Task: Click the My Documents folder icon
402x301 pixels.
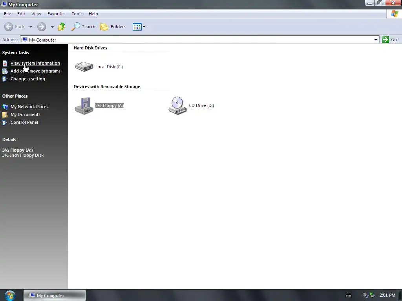Action: click(x=5, y=115)
